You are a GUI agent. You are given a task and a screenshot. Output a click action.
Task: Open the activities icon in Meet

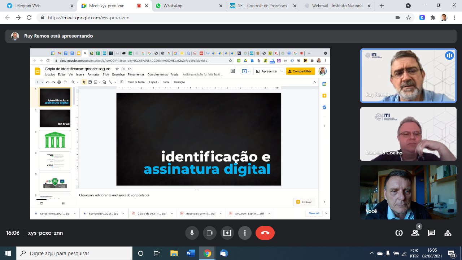tap(448, 233)
